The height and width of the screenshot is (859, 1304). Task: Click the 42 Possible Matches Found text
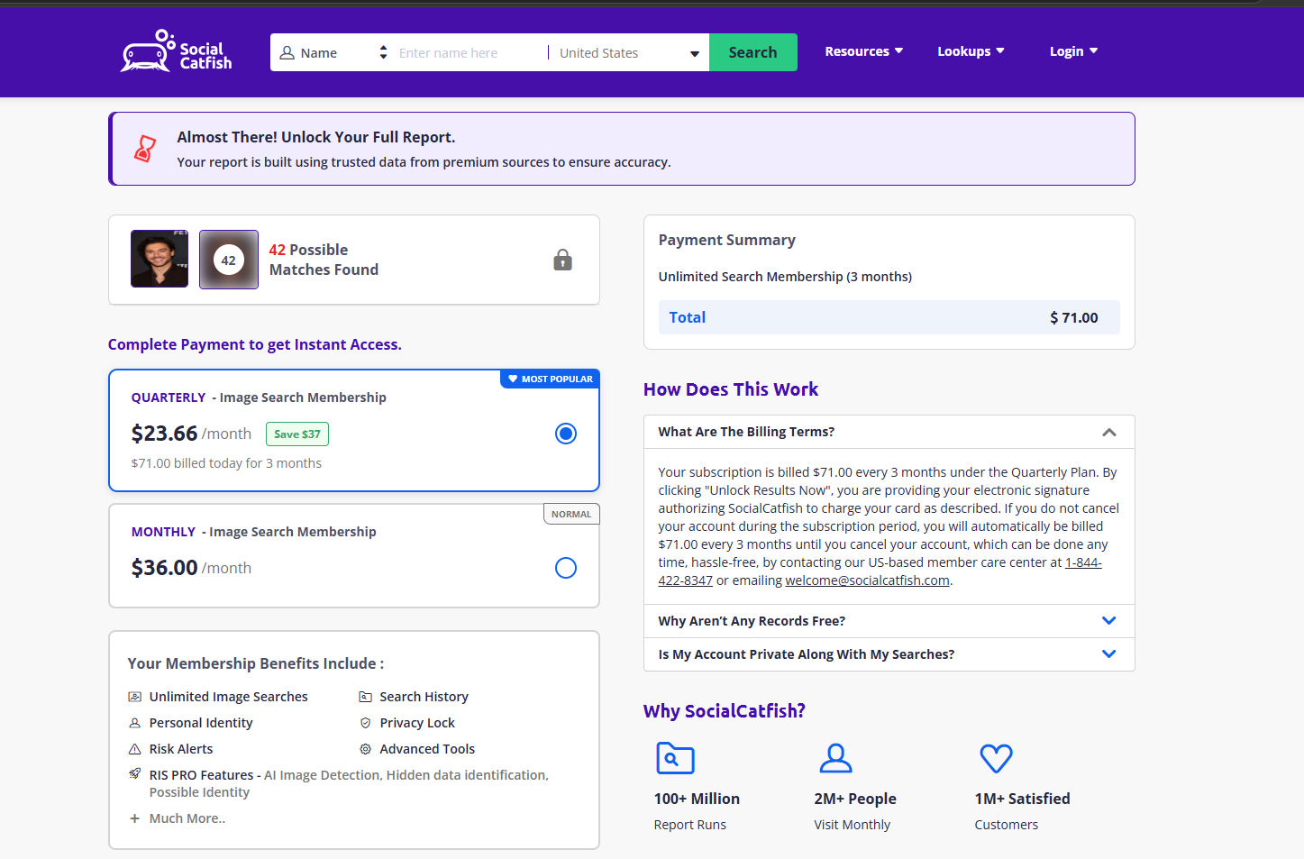point(324,260)
